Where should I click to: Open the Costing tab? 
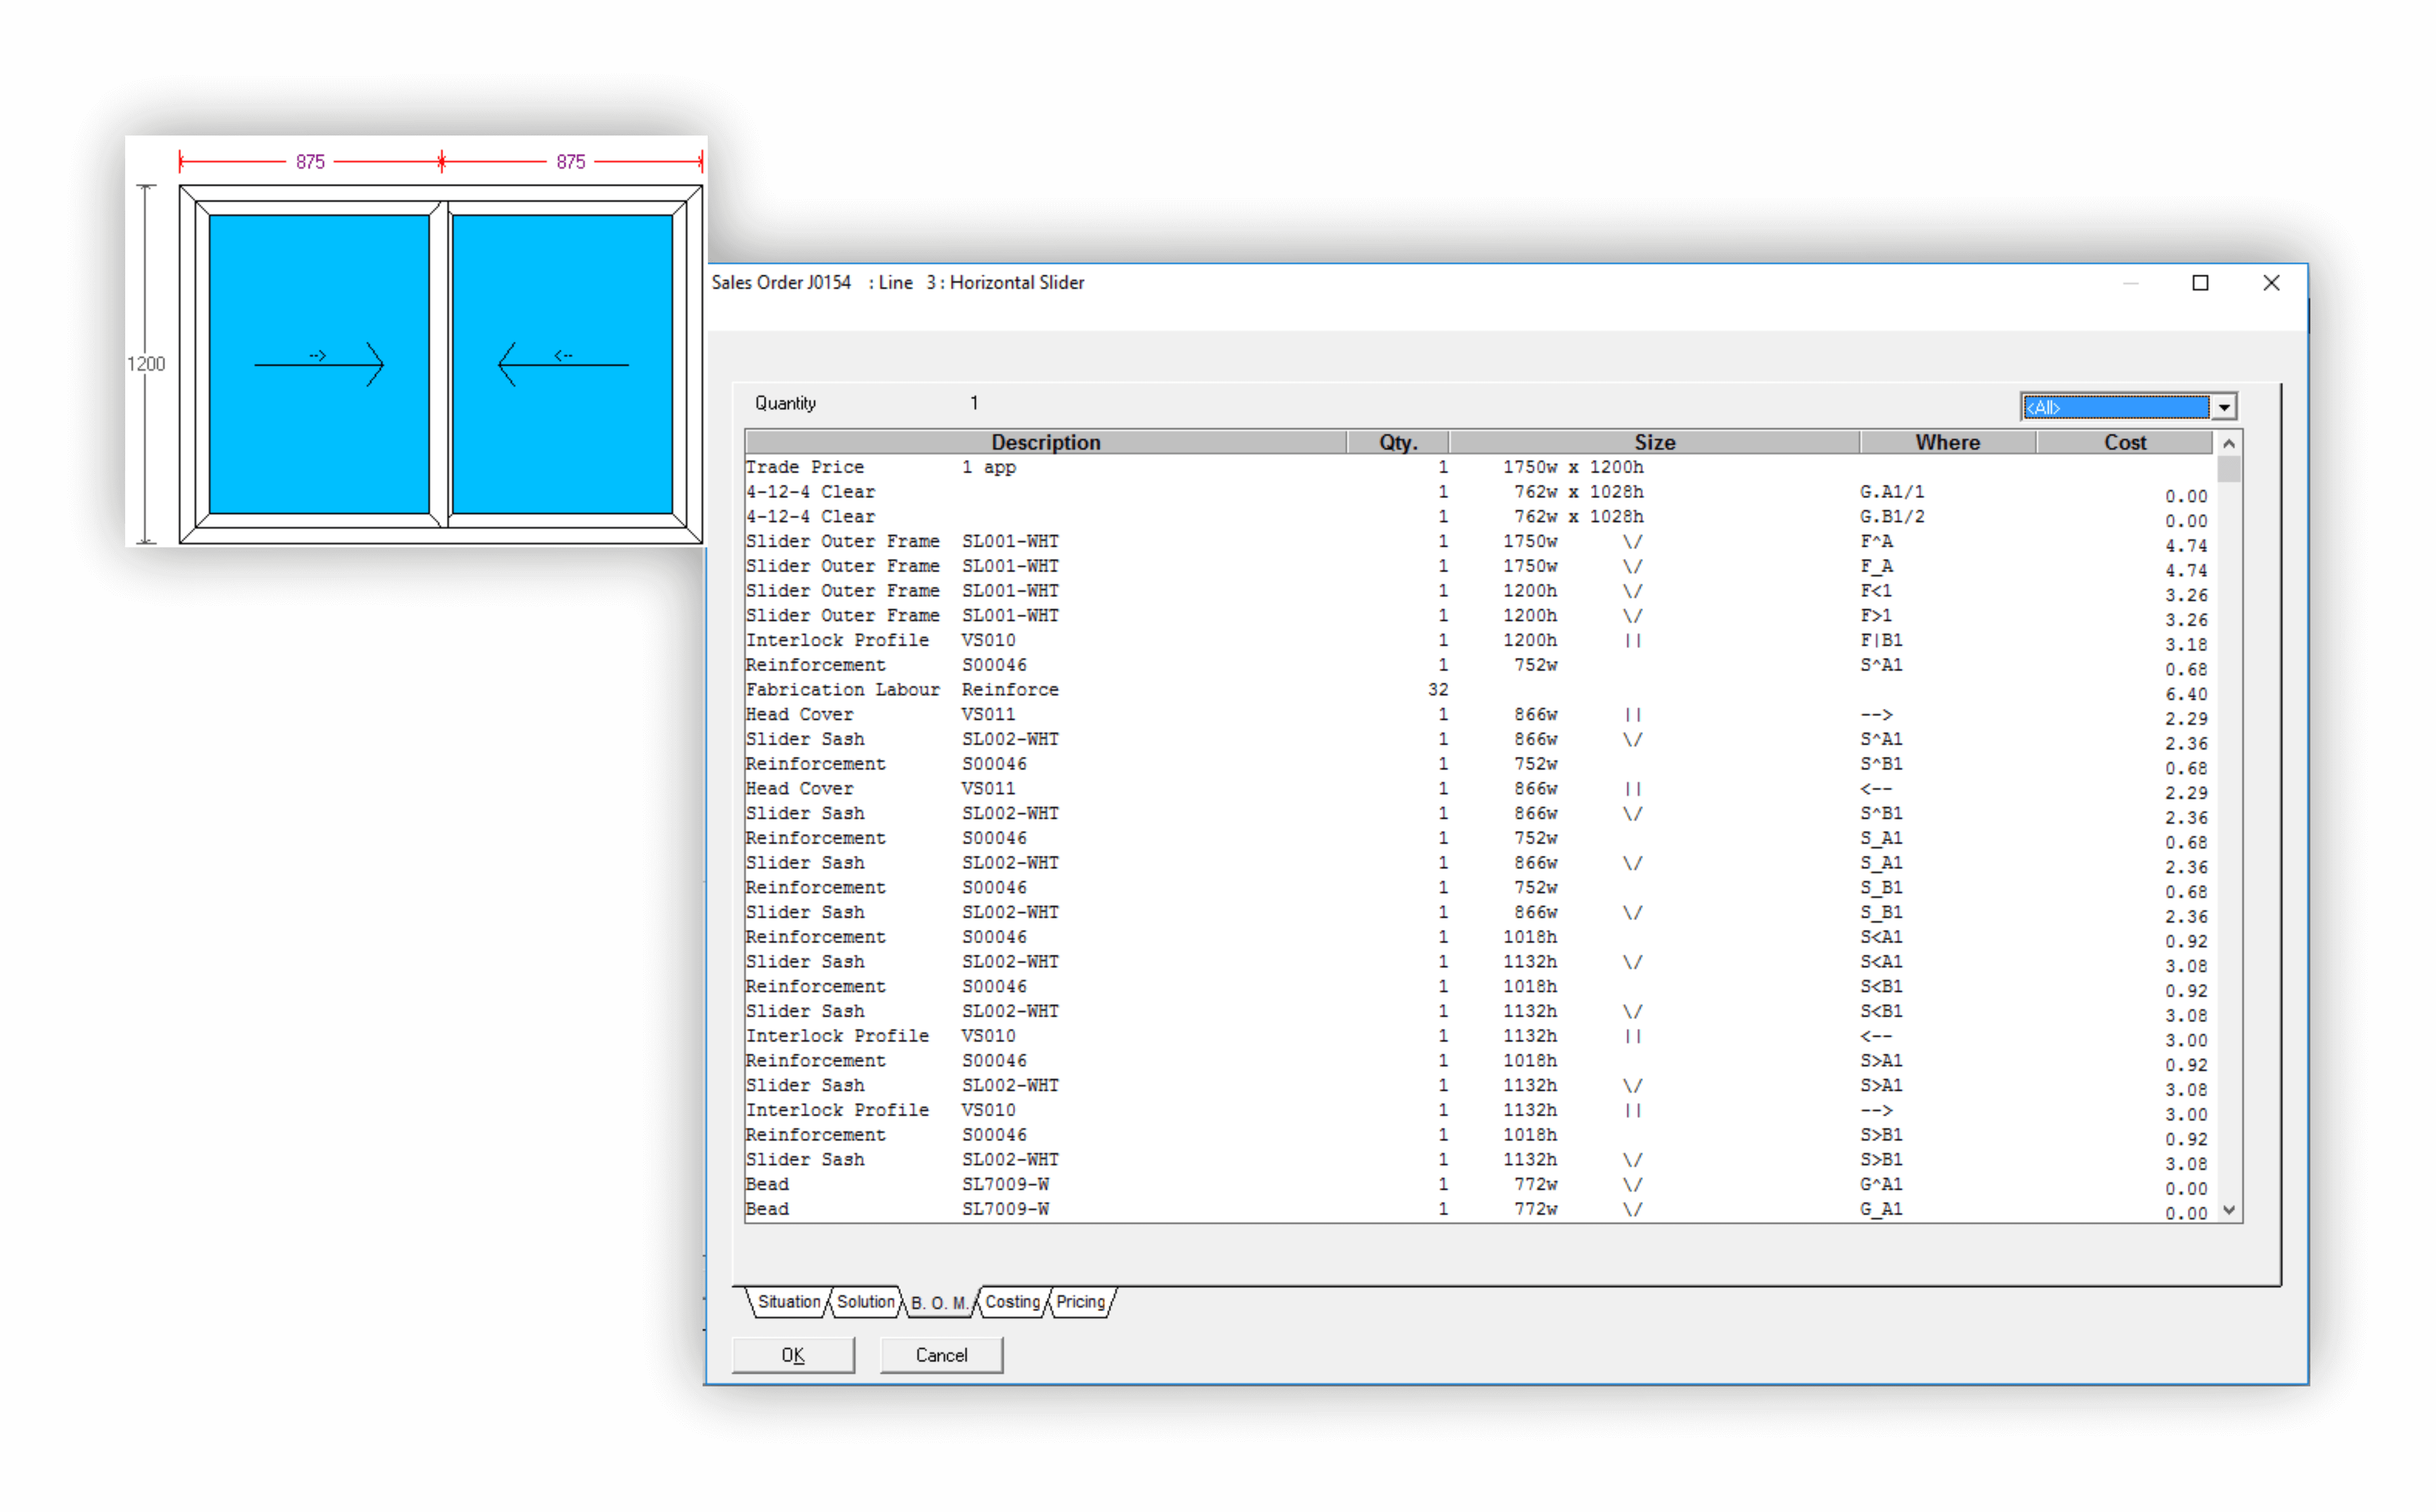[1012, 1301]
